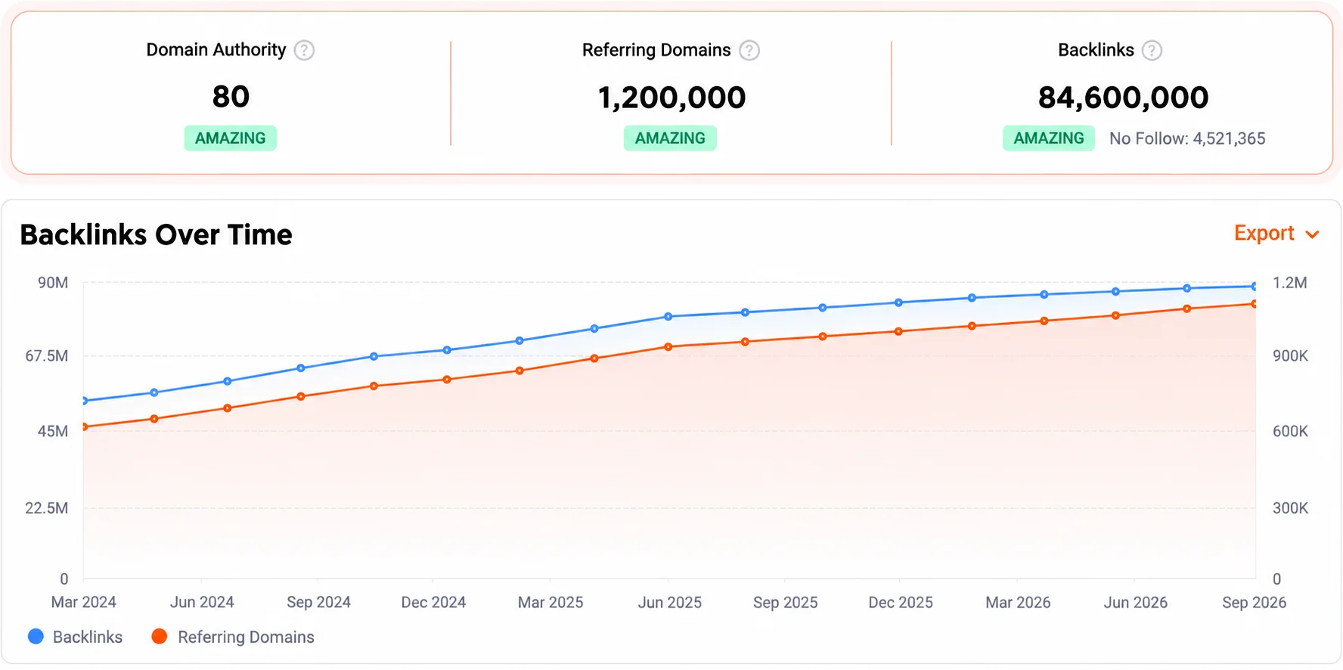Toggle the Backlinks series in the legend
This screenshot has height=670, width=1343.
tap(88, 637)
